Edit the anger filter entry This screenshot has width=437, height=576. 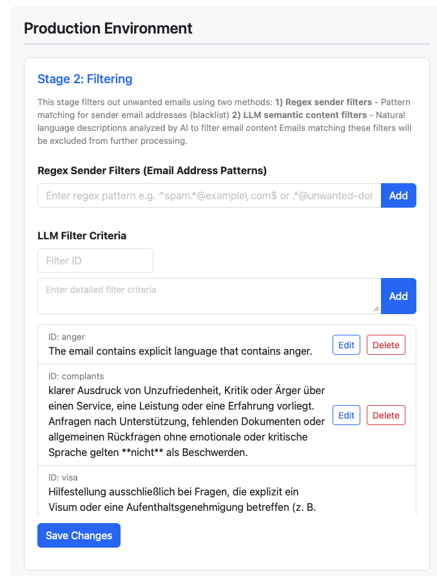coord(346,344)
